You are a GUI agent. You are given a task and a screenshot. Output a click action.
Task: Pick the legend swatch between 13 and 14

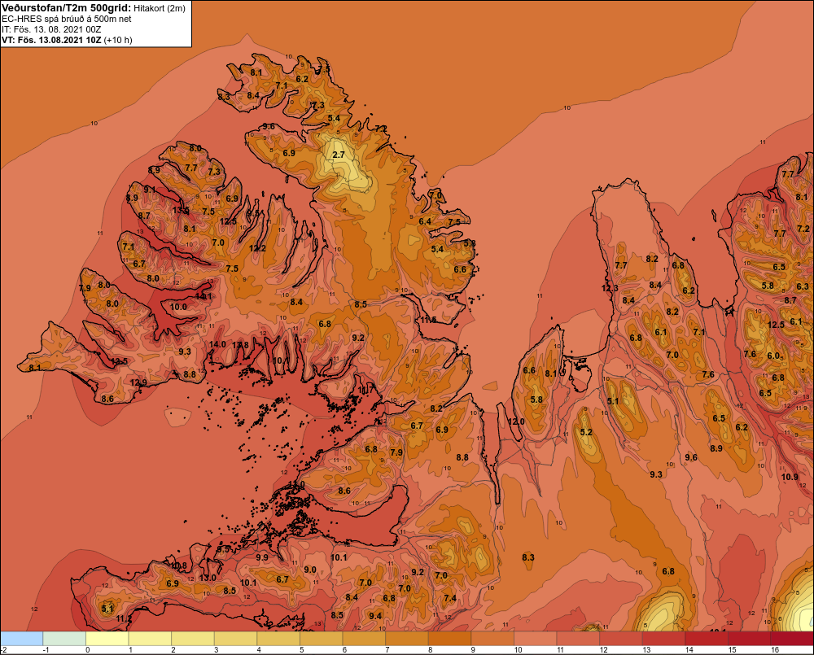point(664,638)
